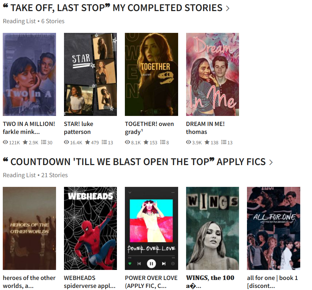
Task: Open the TOGETHER! owen grady title link
Action: pos(149,128)
